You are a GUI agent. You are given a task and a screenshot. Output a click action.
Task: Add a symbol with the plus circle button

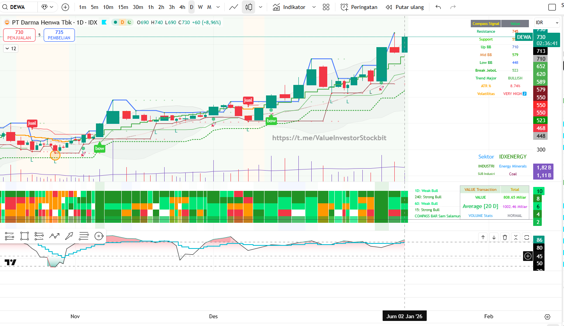65,7
